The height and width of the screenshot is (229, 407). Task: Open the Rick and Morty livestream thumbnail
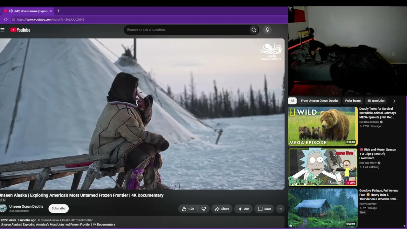point(323,167)
